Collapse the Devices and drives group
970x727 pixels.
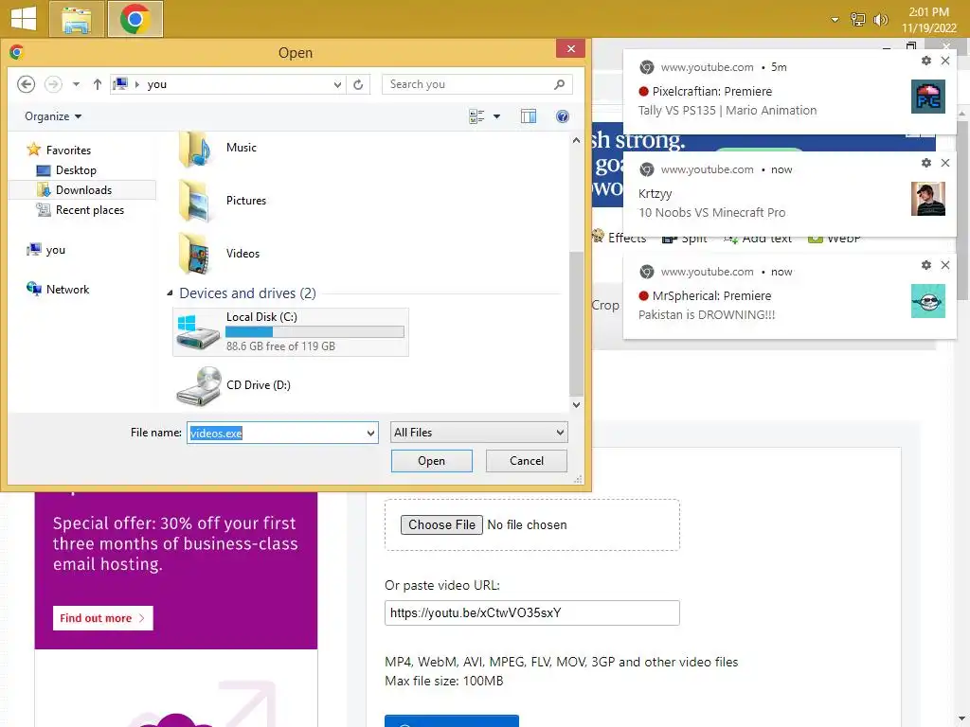pyautogui.click(x=170, y=293)
